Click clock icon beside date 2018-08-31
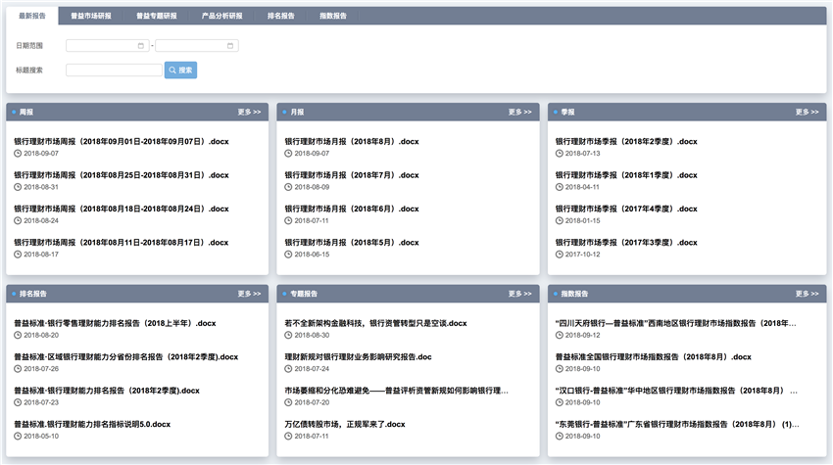Viewport: 833px width, 465px height. [18, 187]
